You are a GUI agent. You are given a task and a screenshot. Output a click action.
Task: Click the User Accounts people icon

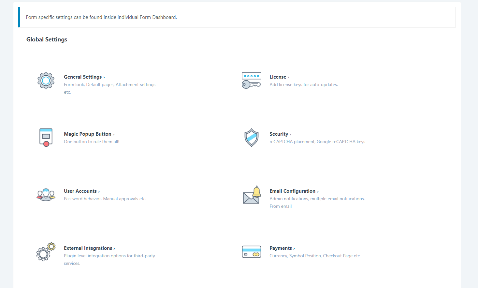point(46,195)
